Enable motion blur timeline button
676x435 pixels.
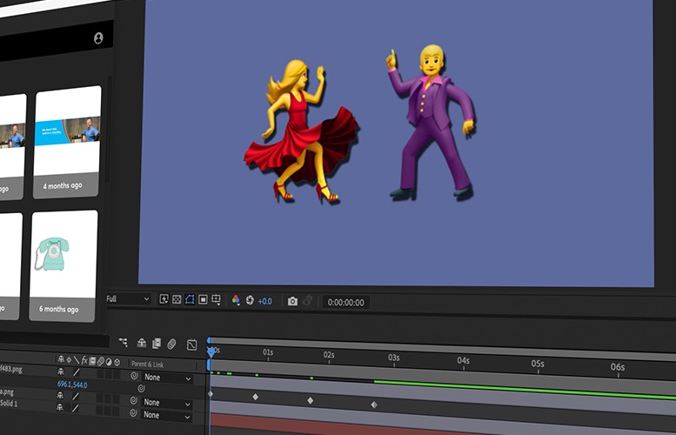point(171,344)
